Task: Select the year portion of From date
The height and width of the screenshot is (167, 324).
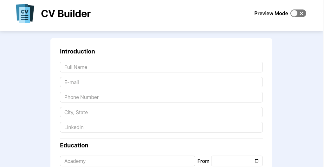Action: coord(238,161)
